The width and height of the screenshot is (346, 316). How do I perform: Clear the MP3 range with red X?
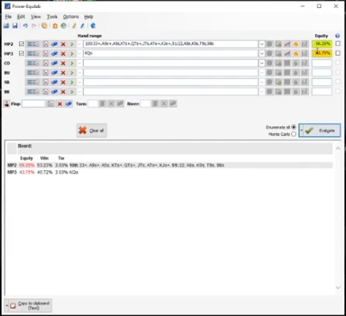coord(63,53)
